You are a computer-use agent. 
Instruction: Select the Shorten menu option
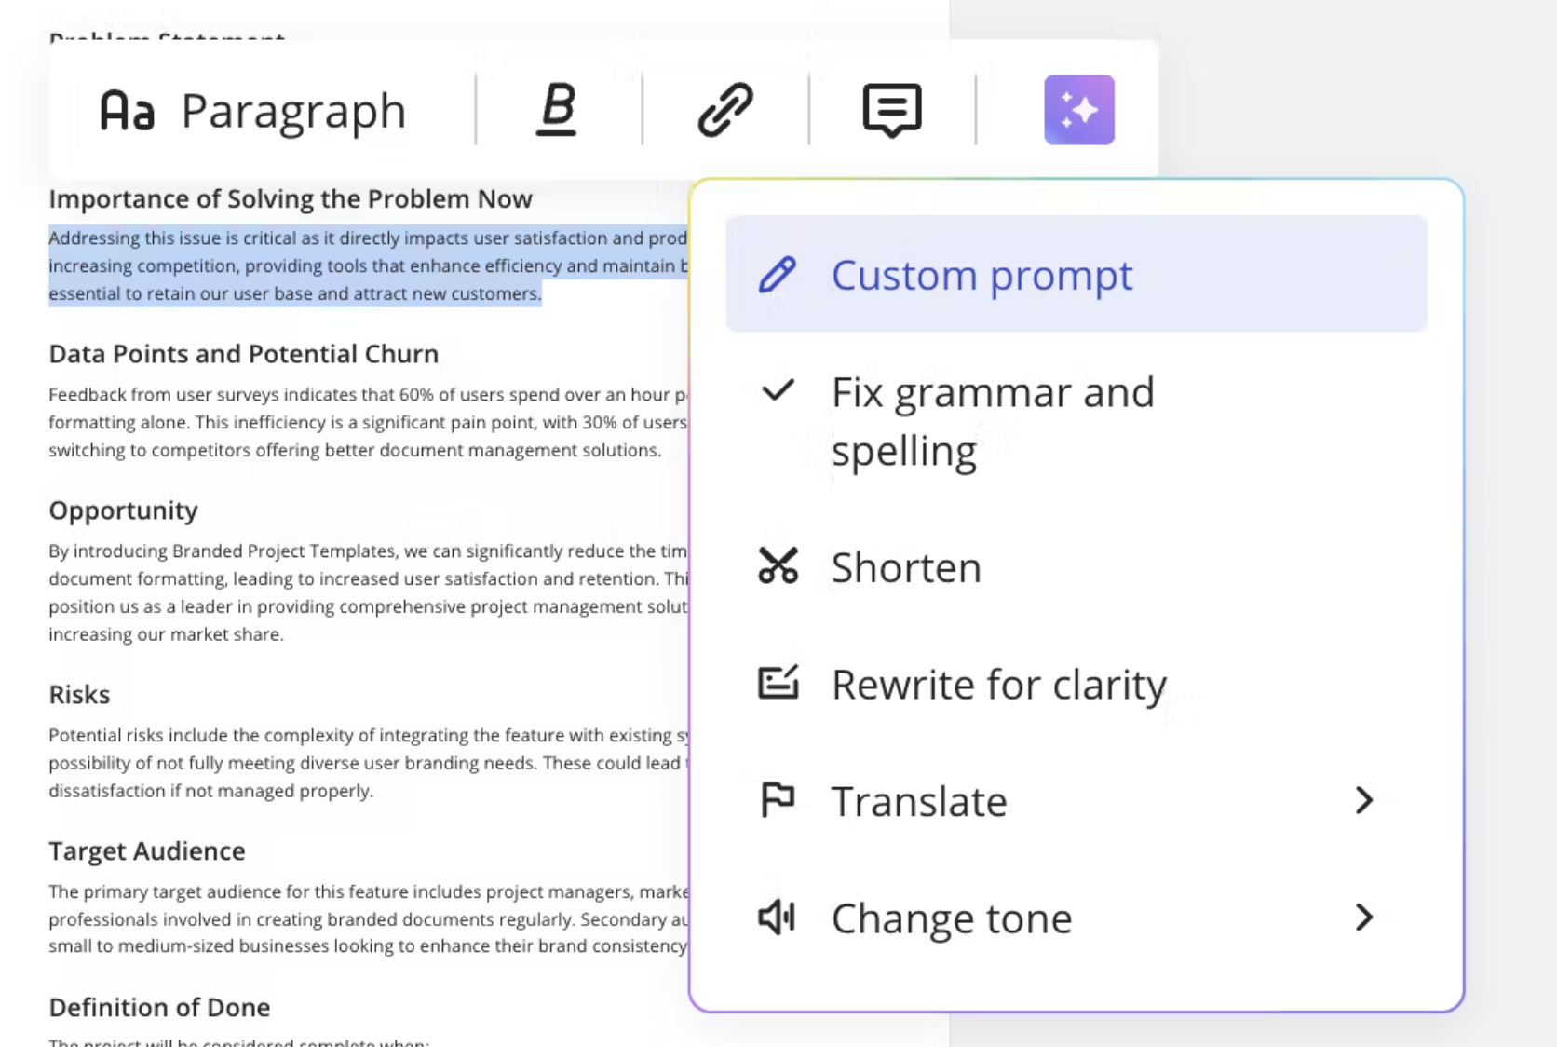coord(905,567)
